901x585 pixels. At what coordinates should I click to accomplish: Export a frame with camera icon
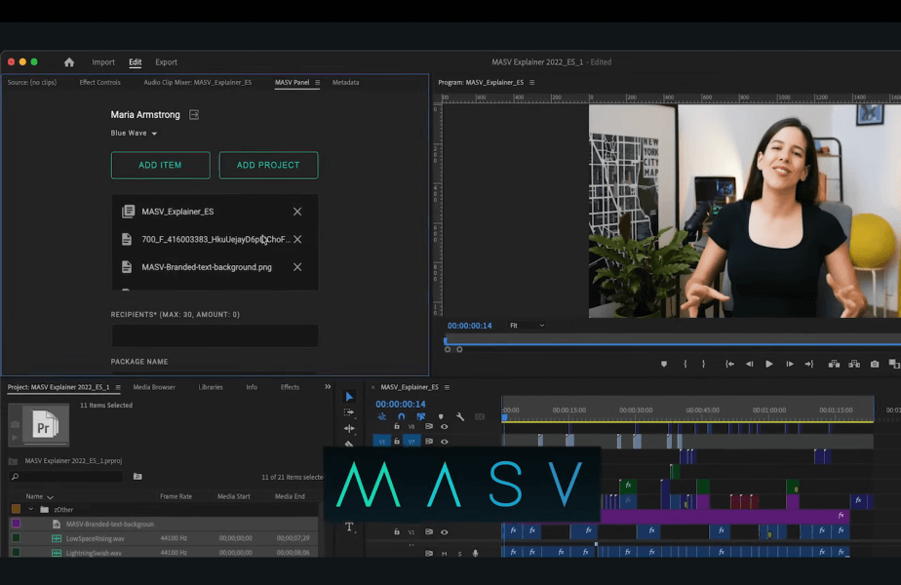pyautogui.click(x=875, y=364)
